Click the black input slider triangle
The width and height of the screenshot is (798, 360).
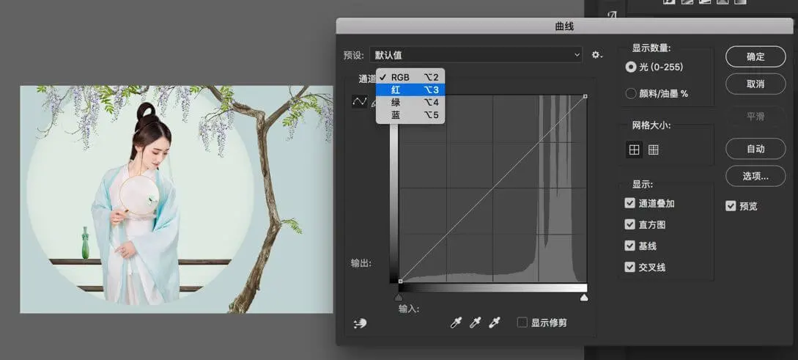(399, 298)
